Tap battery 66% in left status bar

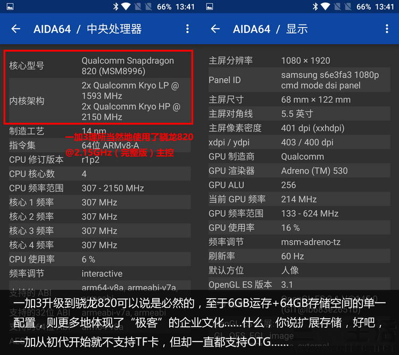pos(164,6)
